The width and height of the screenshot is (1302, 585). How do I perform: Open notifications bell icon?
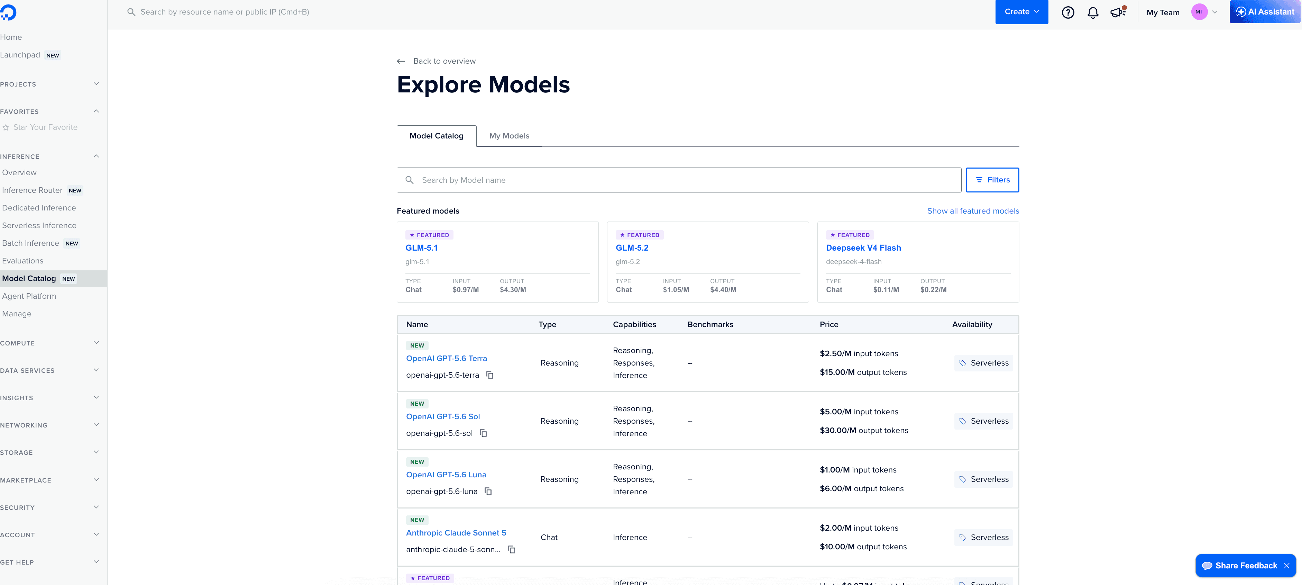1093,12
